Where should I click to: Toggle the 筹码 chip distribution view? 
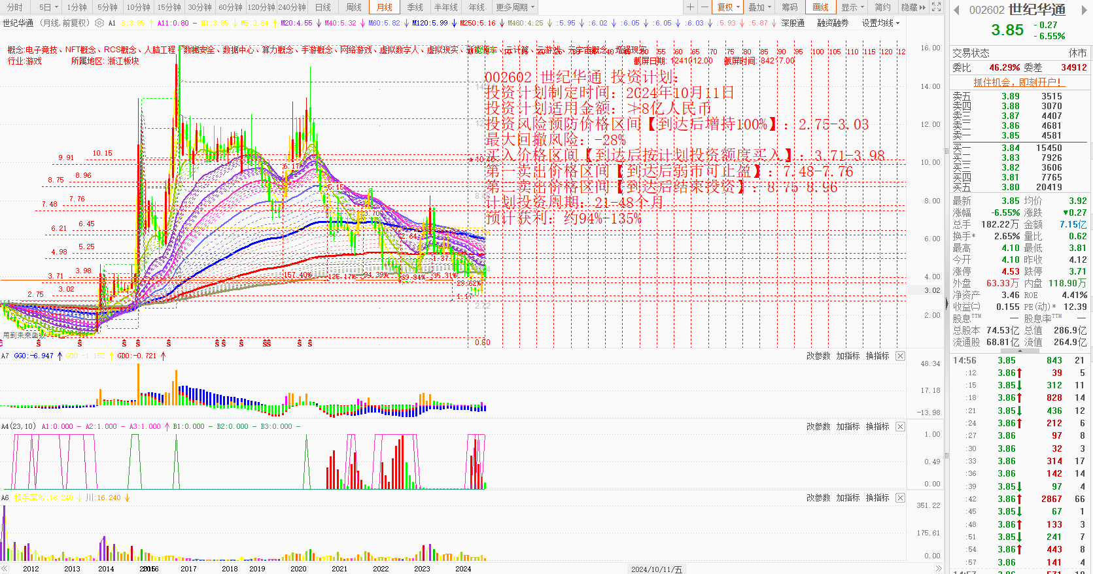click(x=790, y=7)
